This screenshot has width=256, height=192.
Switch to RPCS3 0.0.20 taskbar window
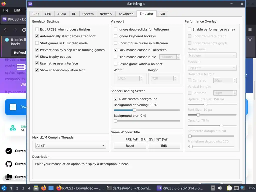[x=180, y=188]
